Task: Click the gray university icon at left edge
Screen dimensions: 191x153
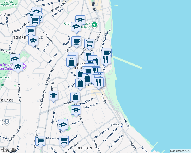Action: [7, 122]
